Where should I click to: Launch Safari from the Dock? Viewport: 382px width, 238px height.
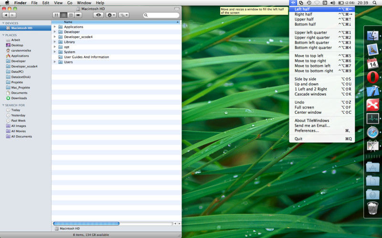coord(373,132)
